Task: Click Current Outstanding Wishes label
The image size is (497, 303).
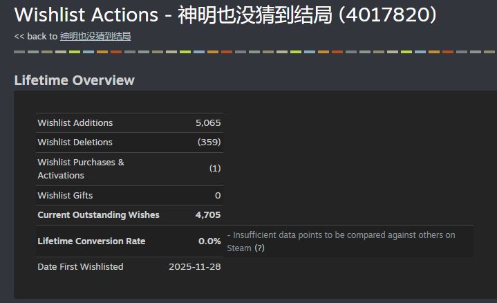Action: tap(98, 214)
